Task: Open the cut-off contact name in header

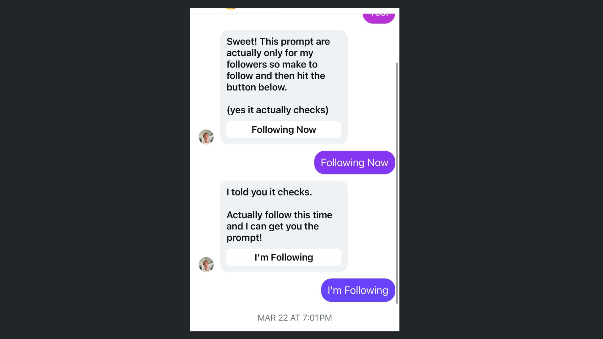Action: (x=260, y=8)
